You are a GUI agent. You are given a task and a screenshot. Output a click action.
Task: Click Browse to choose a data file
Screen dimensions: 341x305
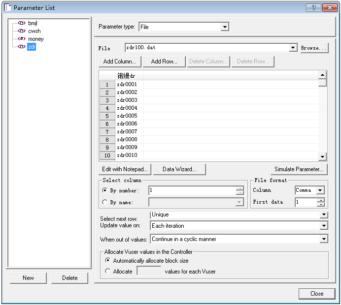click(x=314, y=48)
